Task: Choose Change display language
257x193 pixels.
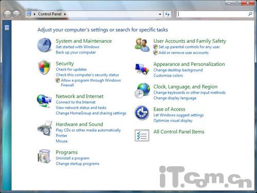Action: pos(175,98)
